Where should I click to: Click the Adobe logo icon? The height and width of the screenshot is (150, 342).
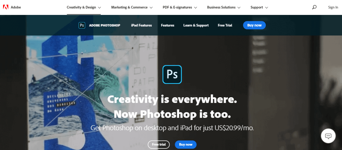(6, 7)
